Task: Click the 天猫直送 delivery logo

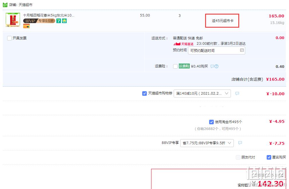Action: (183, 44)
